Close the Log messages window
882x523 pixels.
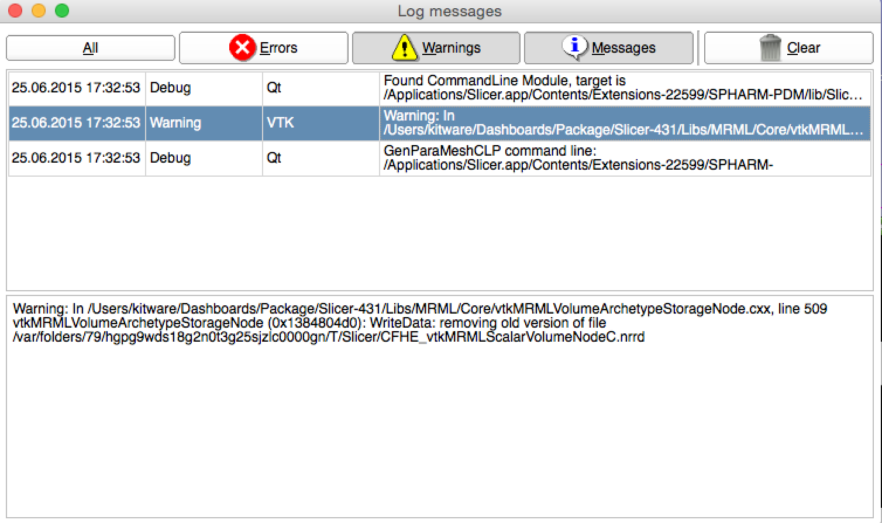point(16,11)
